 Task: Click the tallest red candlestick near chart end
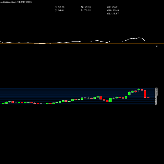[145, 94]
